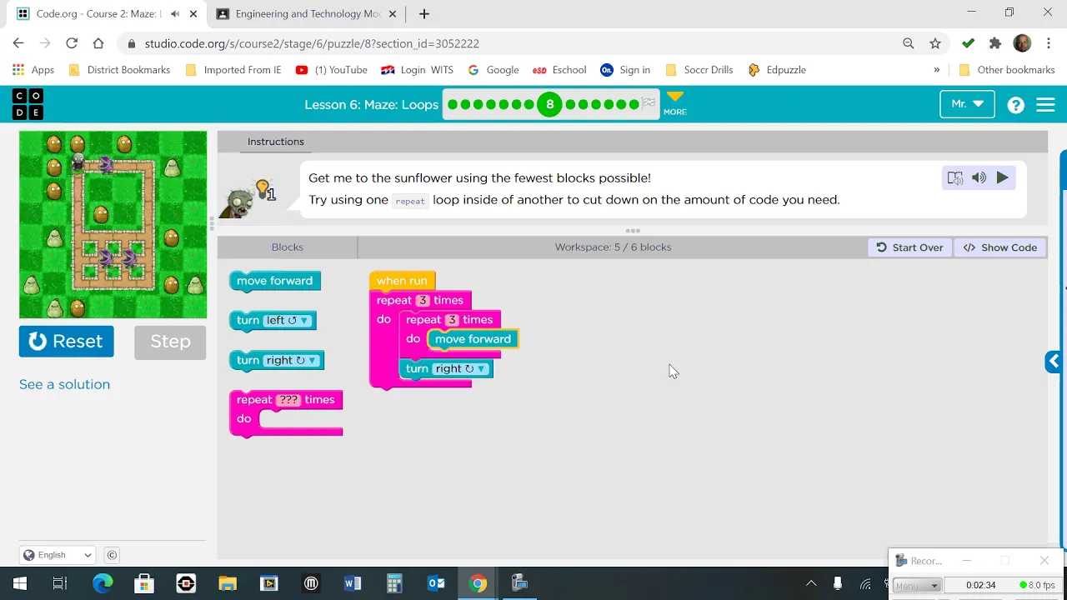Open Task View on the taskbar
The width and height of the screenshot is (1067, 600).
(60, 583)
